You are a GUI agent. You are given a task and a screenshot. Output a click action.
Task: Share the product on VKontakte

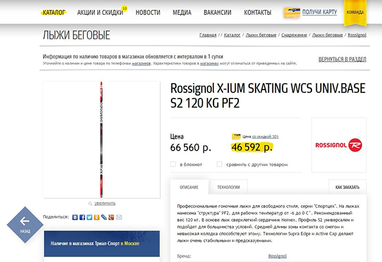tap(75, 217)
